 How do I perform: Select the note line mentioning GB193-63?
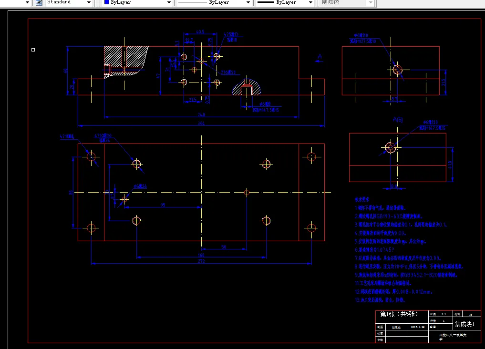pyautogui.click(x=389, y=216)
